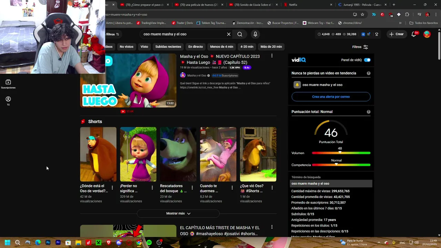441x248 pixels.
Task: Click the 'Crear' button
Action: click(x=396, y=34)
